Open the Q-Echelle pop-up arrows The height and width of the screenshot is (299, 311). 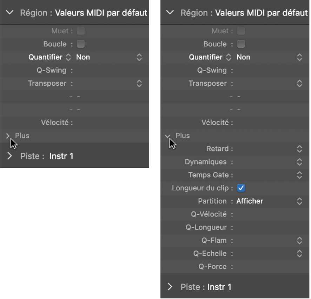pyautogui.click(x=299, y=253)
